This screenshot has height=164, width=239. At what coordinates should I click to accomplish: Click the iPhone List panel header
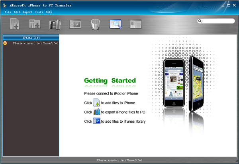click(x=31, y=38)
